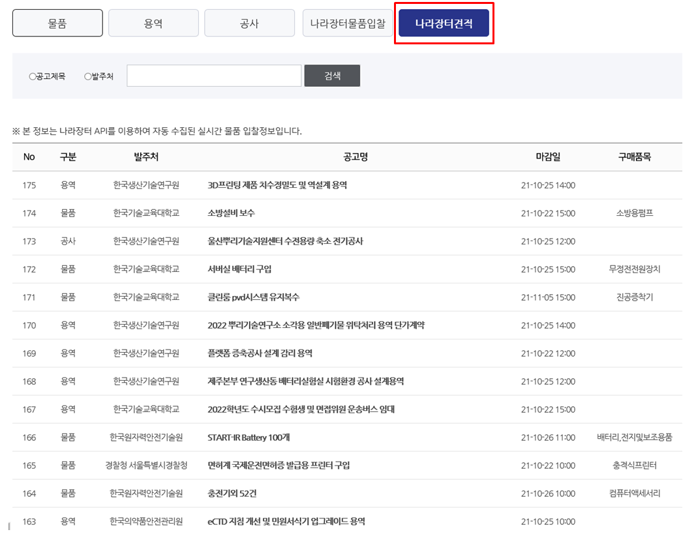Open 면허계 국제운전면허증 프린터 구입 notice

pyautogui.click(x=279, y=466)
